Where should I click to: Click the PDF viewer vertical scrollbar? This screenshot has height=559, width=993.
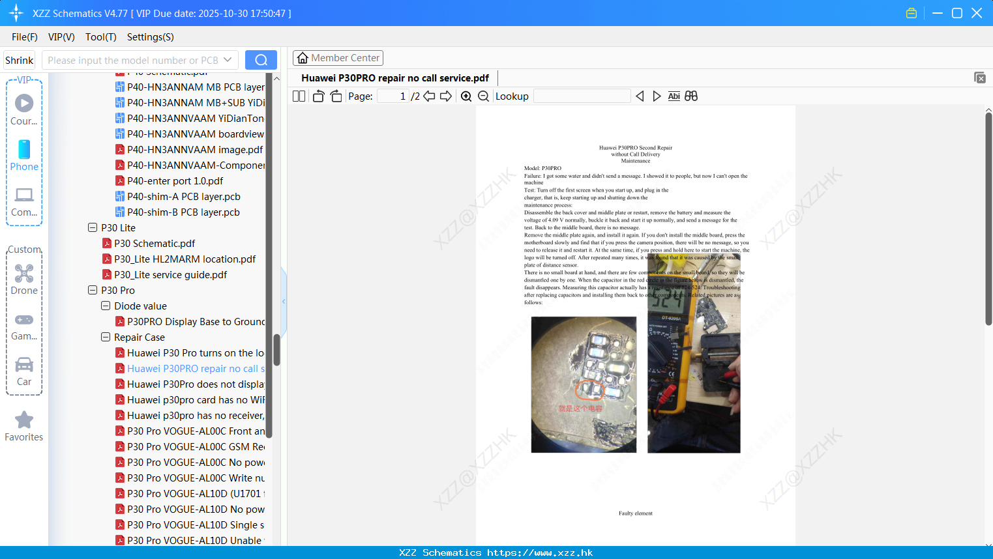(988, 219)
